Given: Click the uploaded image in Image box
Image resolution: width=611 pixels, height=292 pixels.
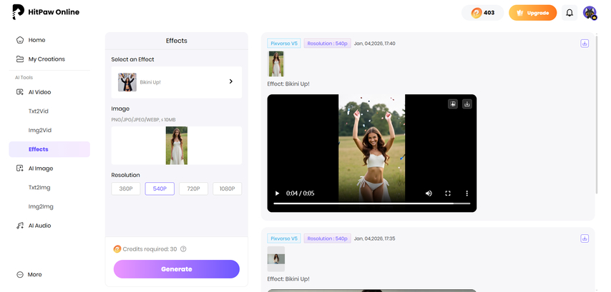Looking at the screenshot, I should pyautogui.click(x=177, y=146).
